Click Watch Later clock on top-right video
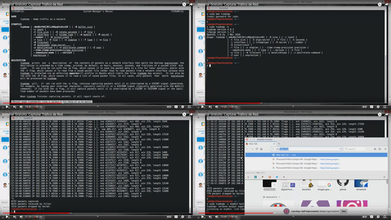This screenshot has width=391, height=220. (x=379, y=4)
